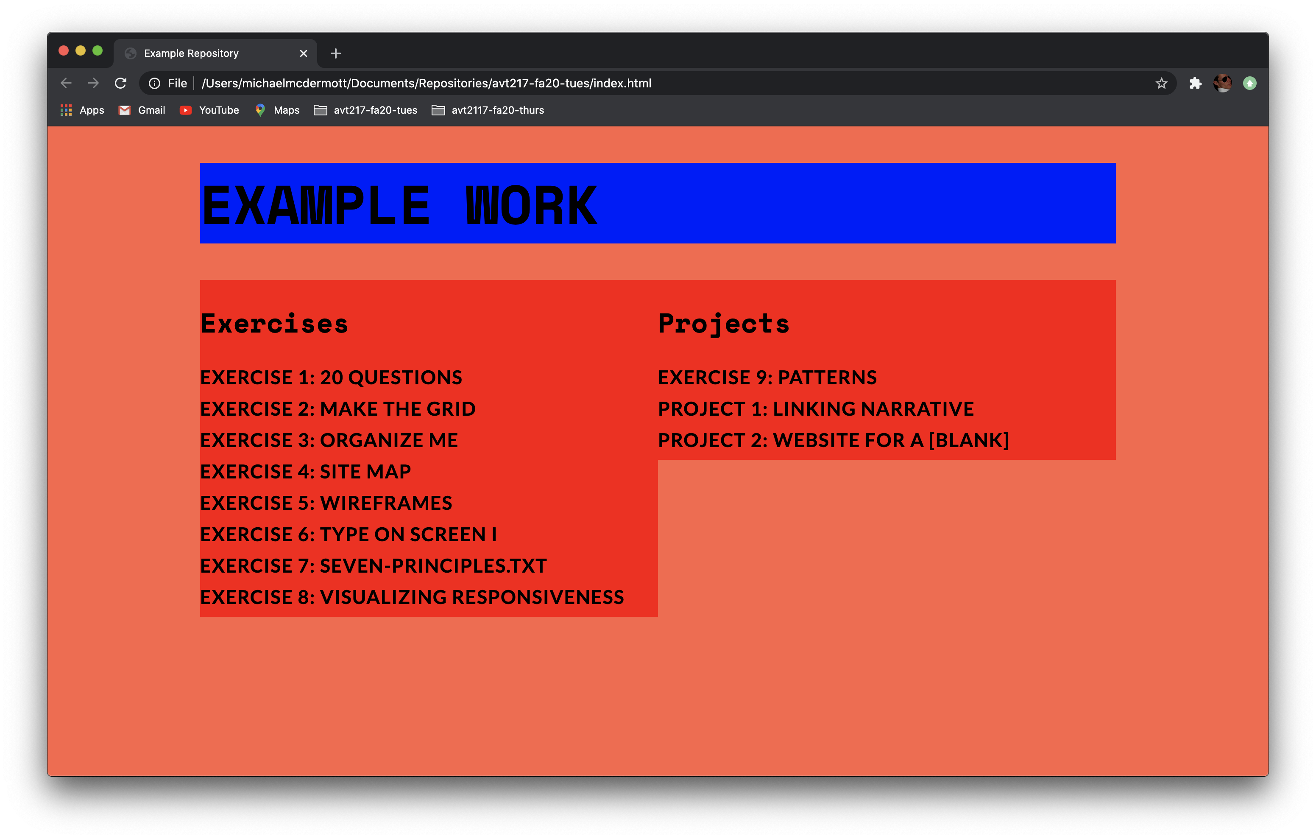Click the YouTube icon in bookmarks bar
Viewport: 1316px width, 839px height.
tap(185, 109)
